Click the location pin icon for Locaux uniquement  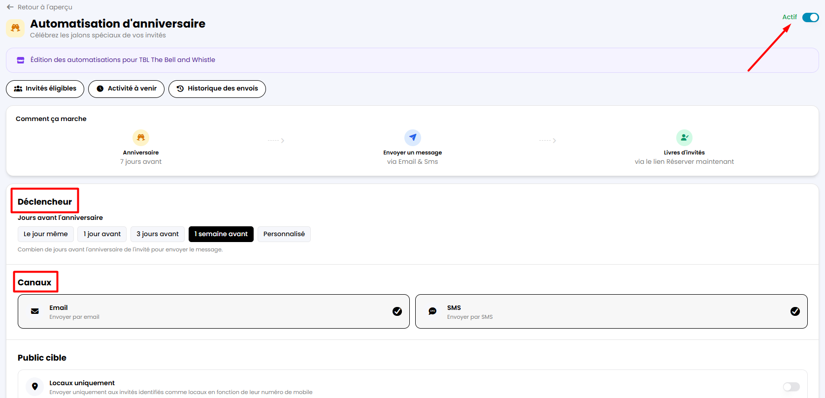35,387
